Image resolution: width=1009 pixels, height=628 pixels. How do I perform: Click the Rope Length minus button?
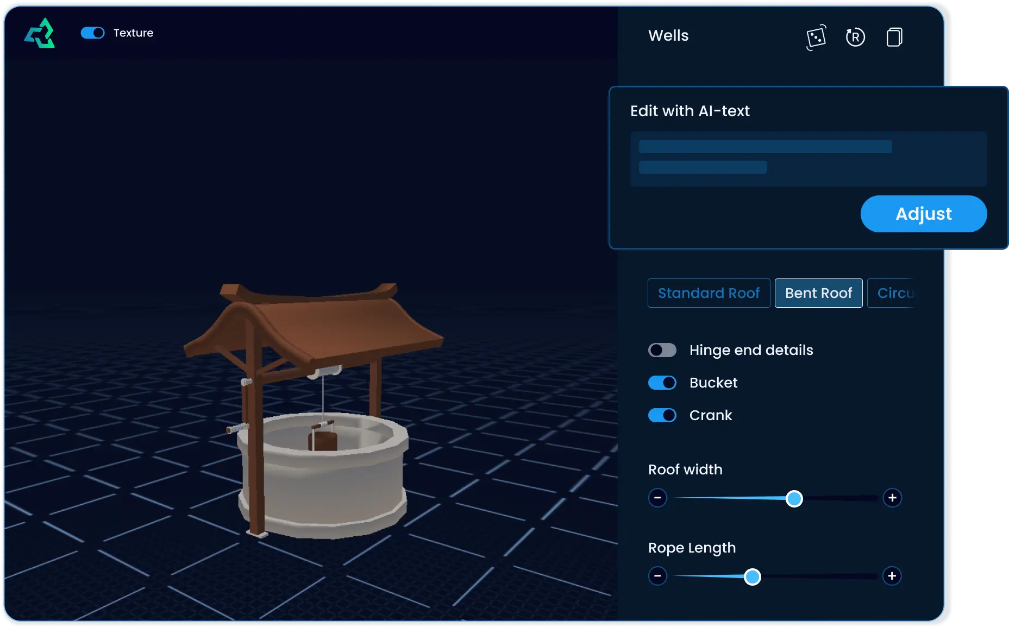click(657, 576)
